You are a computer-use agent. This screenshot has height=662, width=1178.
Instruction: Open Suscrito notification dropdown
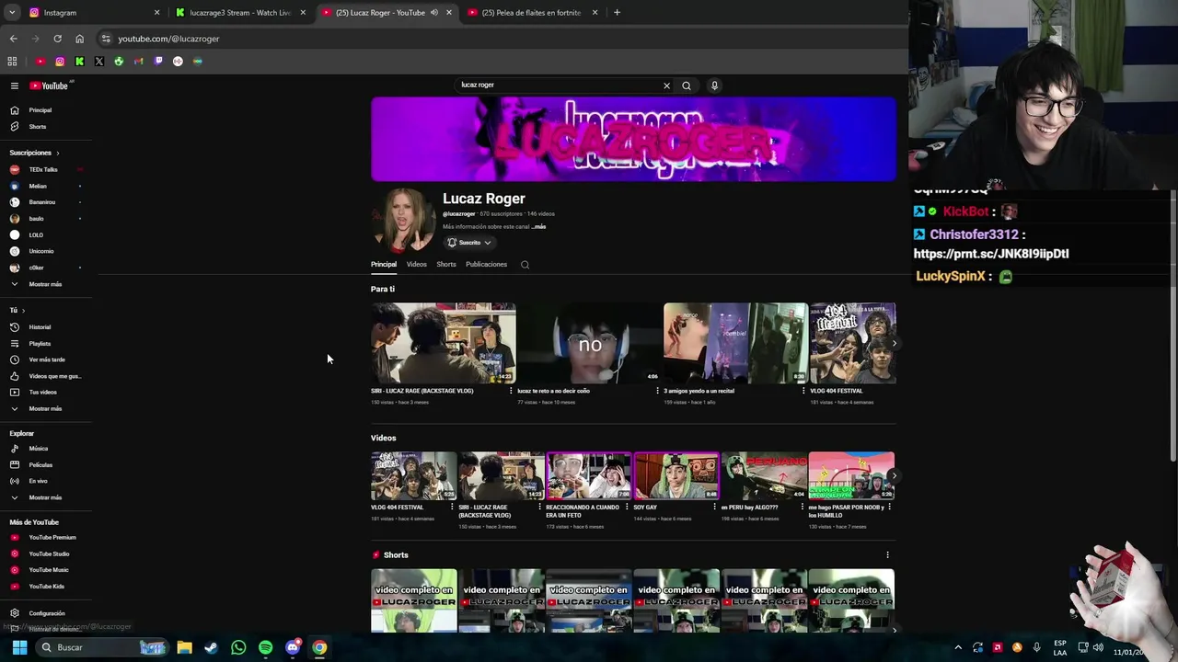469,243
